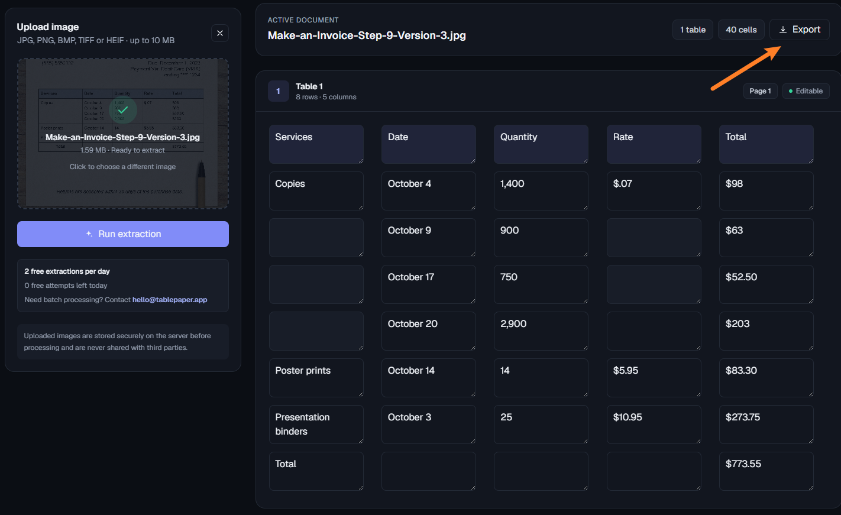The width and height of the screenshot is (841, 515).
Task: Click the Copies cell
Action: [316, 191]
